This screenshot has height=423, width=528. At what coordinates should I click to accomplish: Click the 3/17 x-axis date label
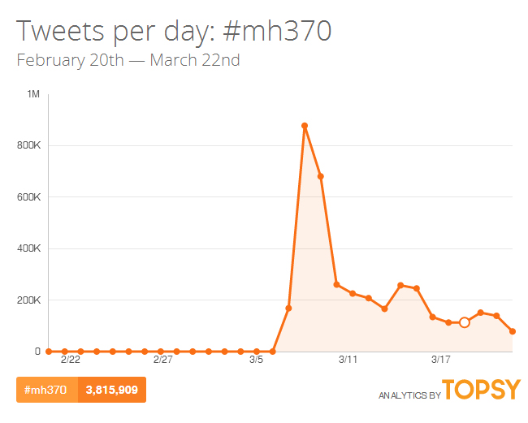441,359
